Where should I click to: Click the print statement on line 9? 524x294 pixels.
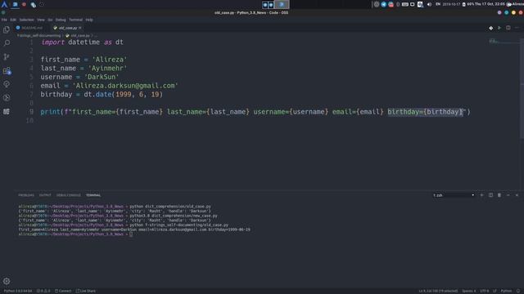(x=255, y=112)
